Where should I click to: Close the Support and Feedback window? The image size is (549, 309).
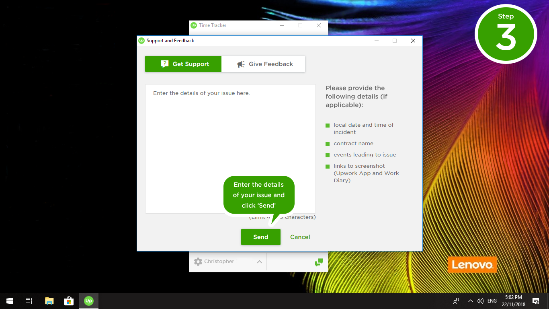tap(413, 41)
